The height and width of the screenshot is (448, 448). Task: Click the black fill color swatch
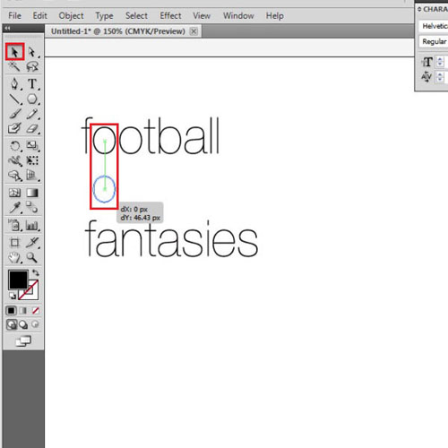(18, 280)
